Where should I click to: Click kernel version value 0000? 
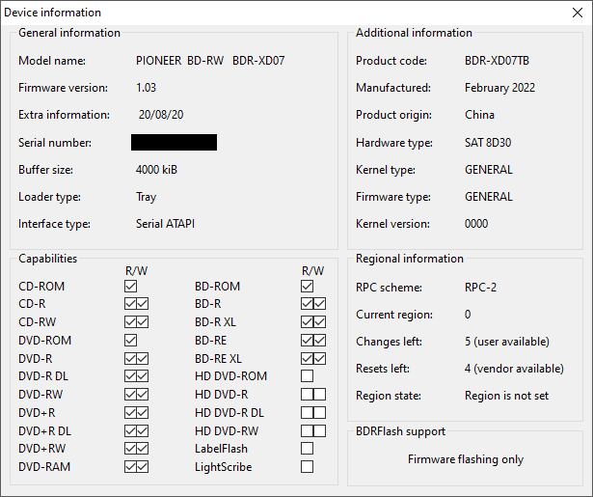[x=476, y=224]
